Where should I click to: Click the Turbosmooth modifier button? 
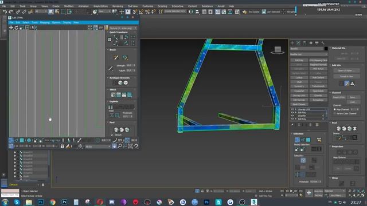pos(318,86)
